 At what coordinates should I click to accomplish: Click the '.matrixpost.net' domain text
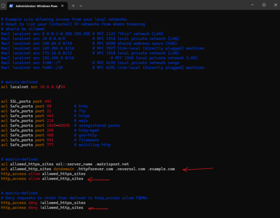coord(112,164)
